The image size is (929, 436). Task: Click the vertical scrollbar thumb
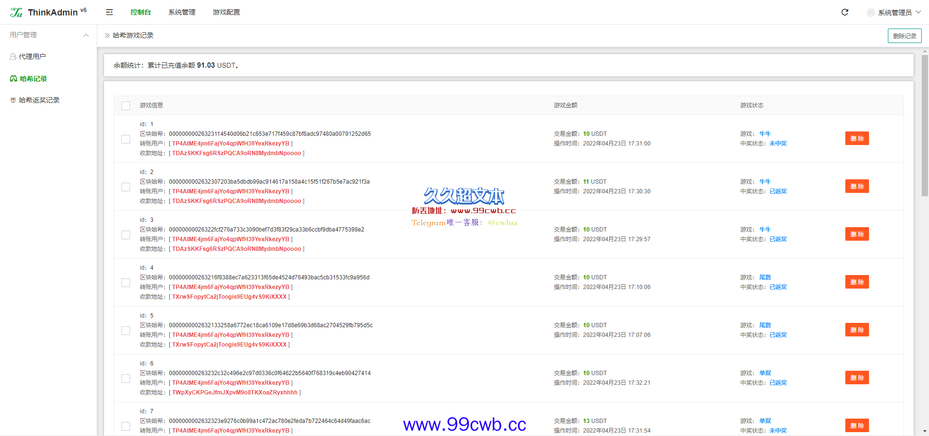click(925, 126)
